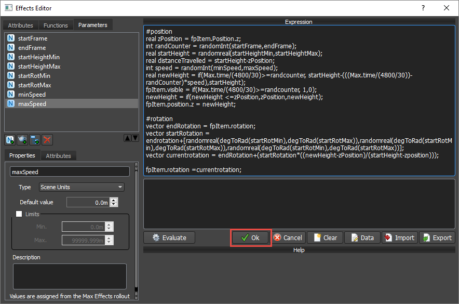Switch to the Functions tab
This screenshot has height=304, width=459.
[56, 25]
